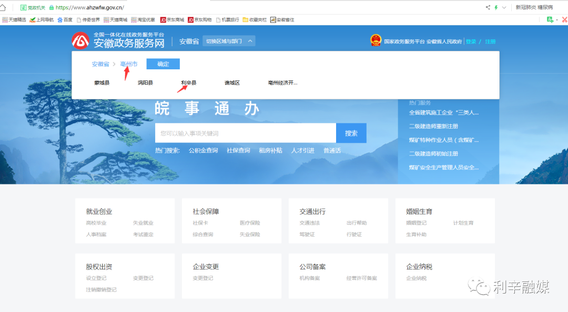The width and height of the screenshot is (568, 312).
Task: Open dropdown arrow beside the lightning icon
Action: [504, 8]
